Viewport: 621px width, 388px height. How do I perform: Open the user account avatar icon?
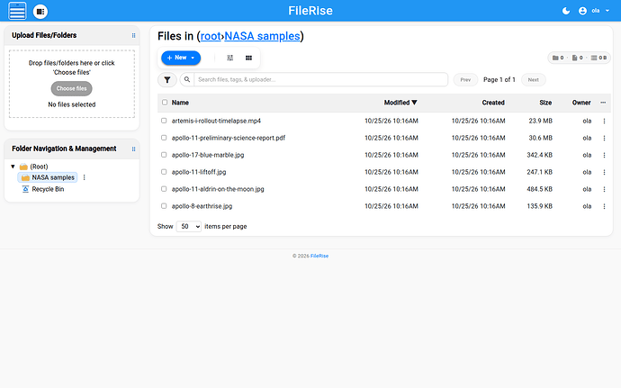(582, 11)
